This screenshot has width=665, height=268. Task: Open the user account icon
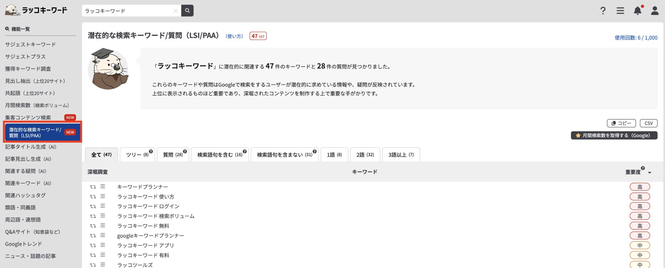tap(655, 11)
